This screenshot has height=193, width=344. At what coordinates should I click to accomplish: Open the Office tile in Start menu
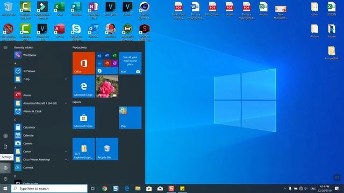pos(84,63)
